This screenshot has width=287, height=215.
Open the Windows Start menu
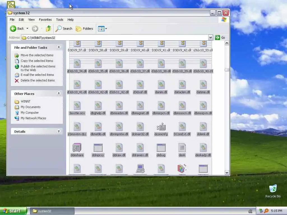coord(13,211)
